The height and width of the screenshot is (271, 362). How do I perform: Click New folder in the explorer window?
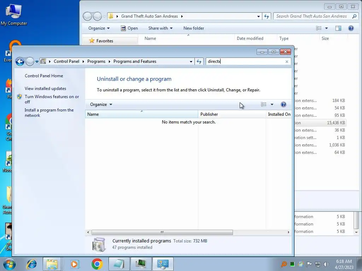coord(194,28)
